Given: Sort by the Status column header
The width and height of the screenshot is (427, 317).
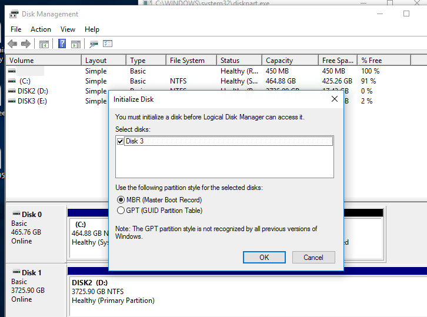Looking at the screenshot, I should tap(239, 60).
